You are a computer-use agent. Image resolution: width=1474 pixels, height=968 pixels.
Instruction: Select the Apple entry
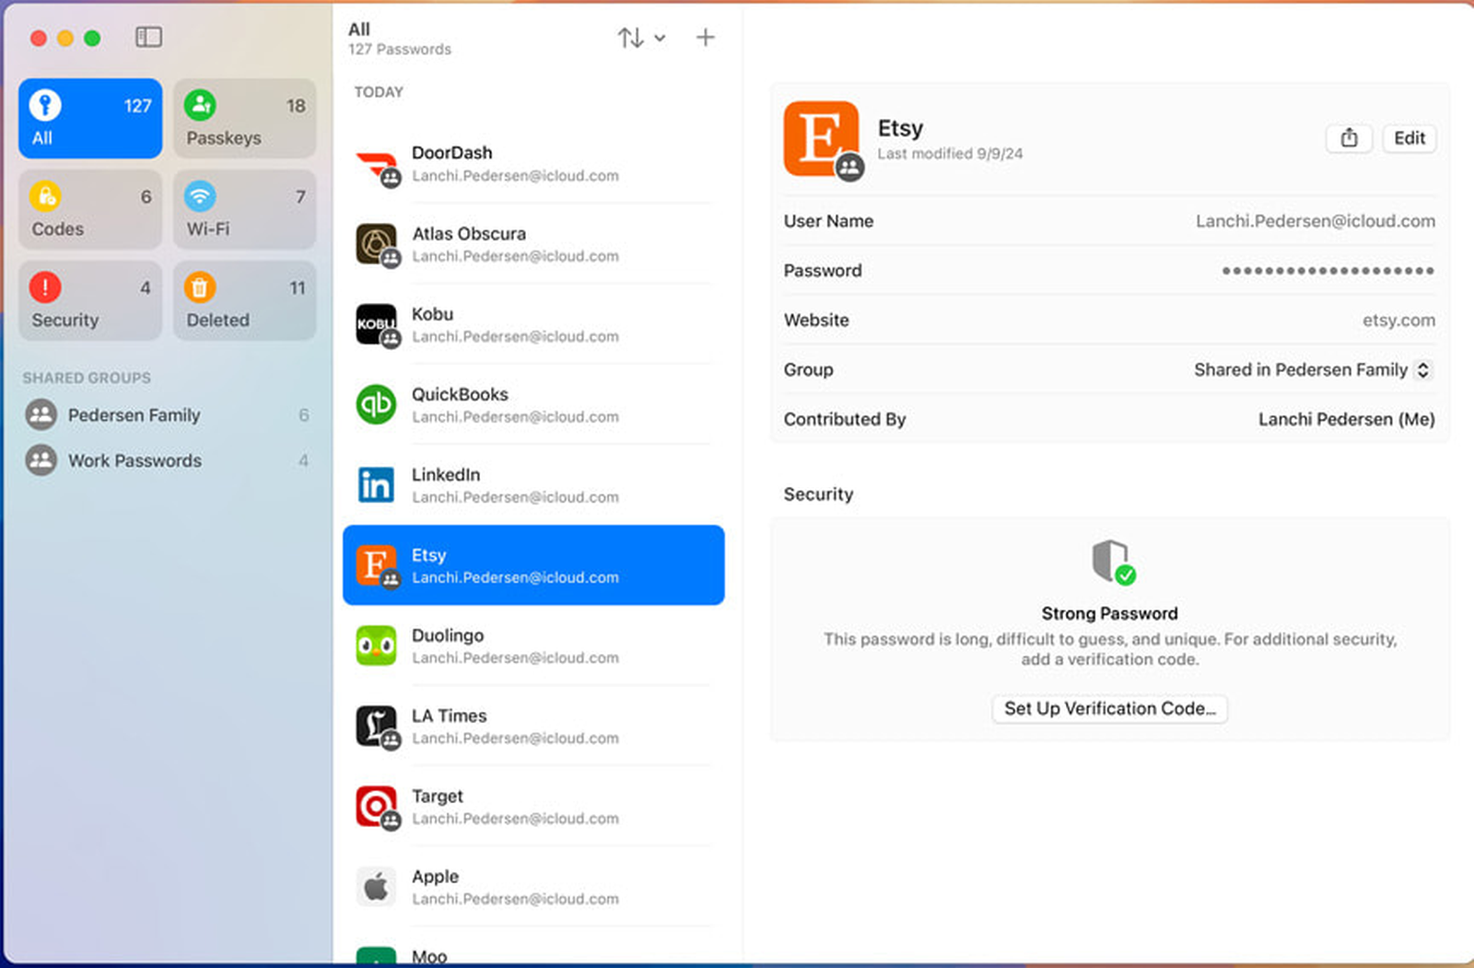click(x=533, y=886)
